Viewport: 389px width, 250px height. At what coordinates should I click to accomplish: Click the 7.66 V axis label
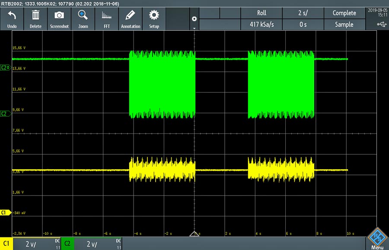18,130
